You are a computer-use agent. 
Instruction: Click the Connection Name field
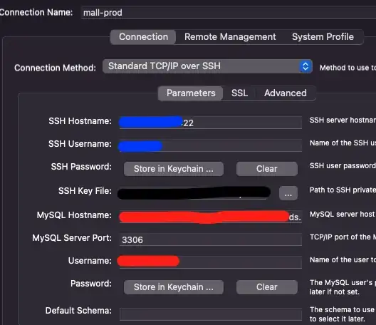tap(229, 13)
